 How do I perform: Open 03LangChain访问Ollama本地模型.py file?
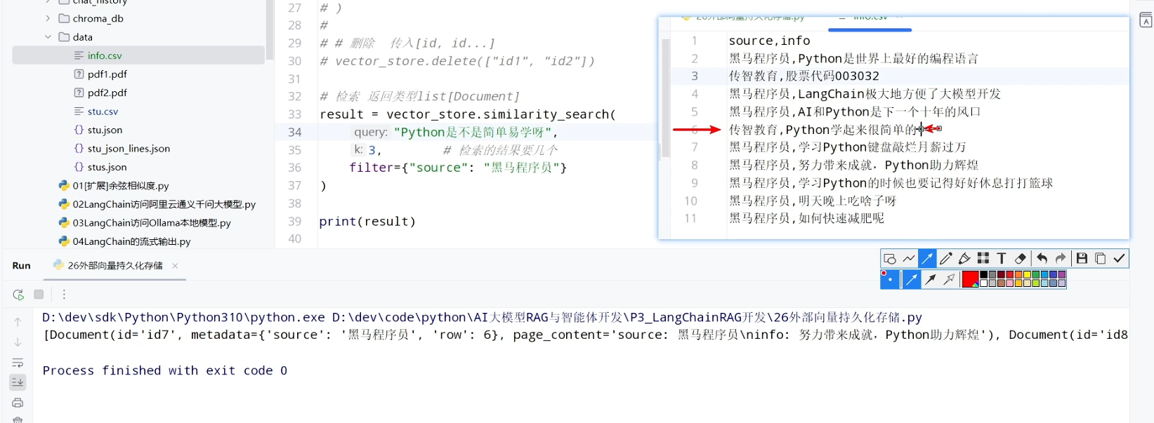152,223
